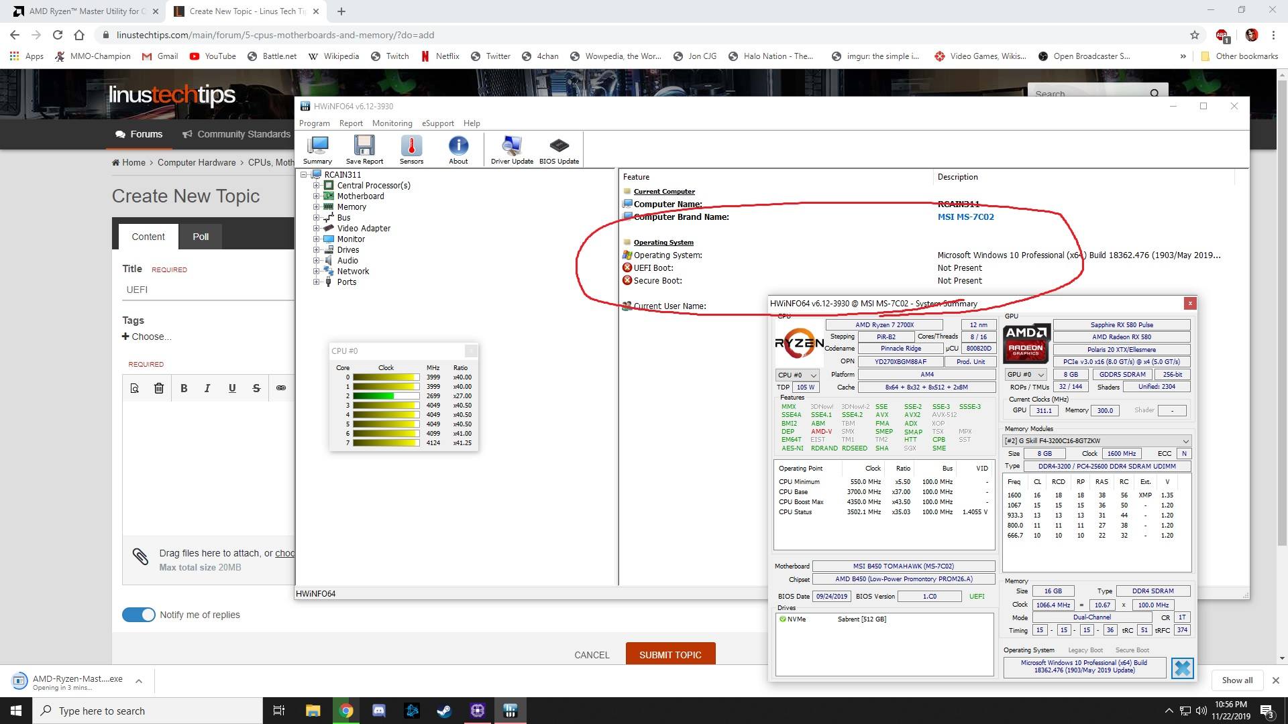This screenshot has width=1288, height=724.
Task: Click the volume icon in system tray
Action: pyautogui.click(x=1201, y=711)
